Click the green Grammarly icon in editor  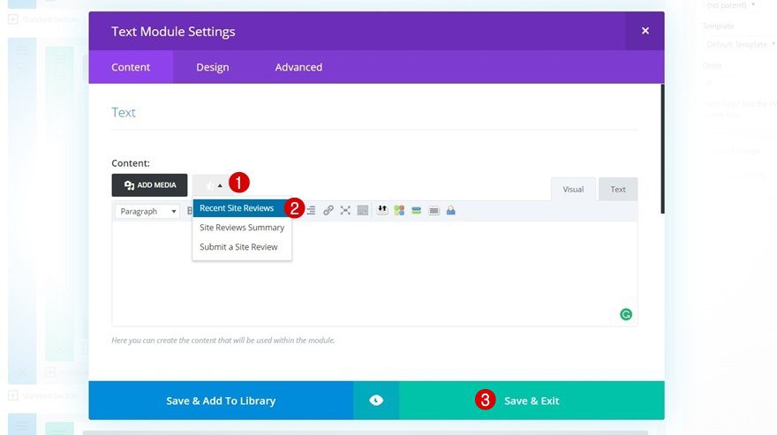click(626, 314)
